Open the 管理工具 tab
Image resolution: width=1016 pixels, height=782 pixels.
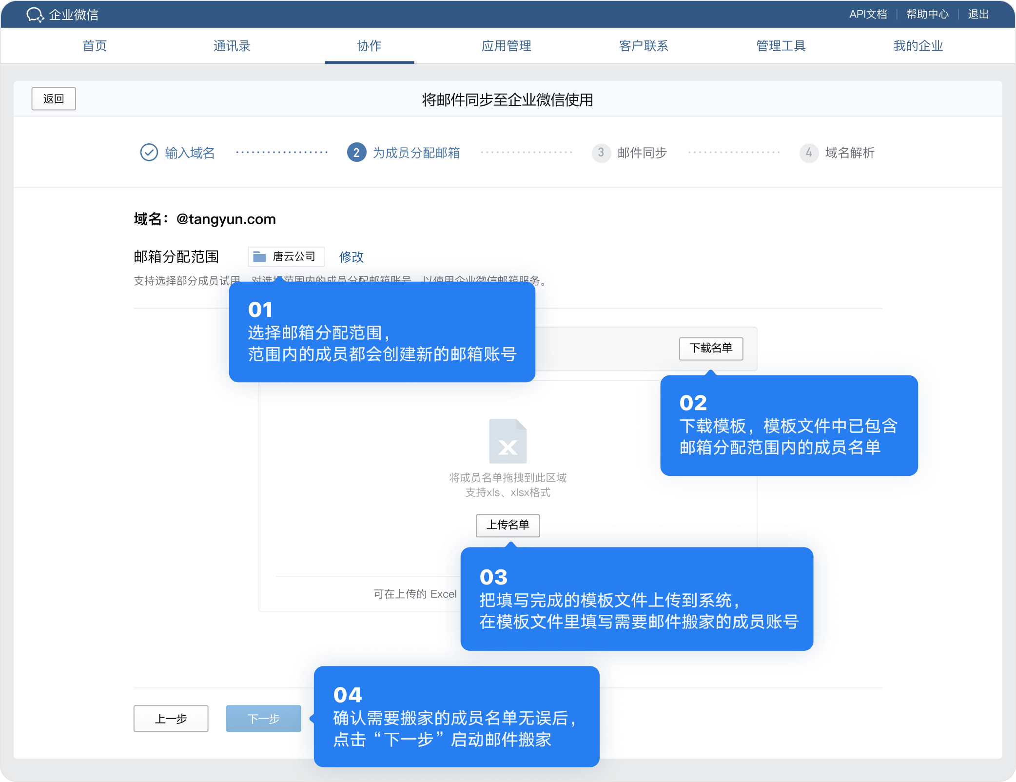pyautogui.click(x=781, y=46)
